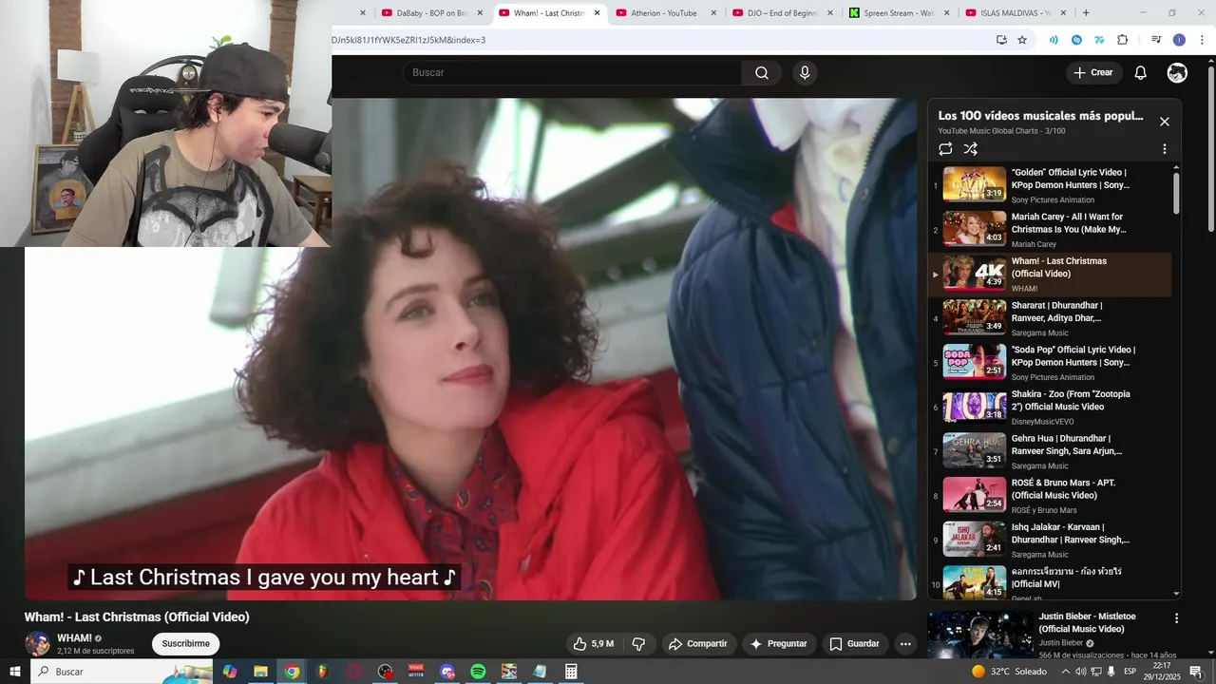Open Chrome profile avatar
1216x684 pixels.
(1179, 40)
